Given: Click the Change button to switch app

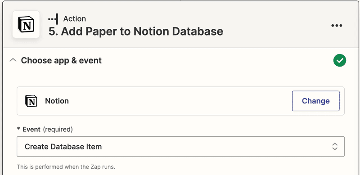Looking at the screenshot, I should coord(316,101).
